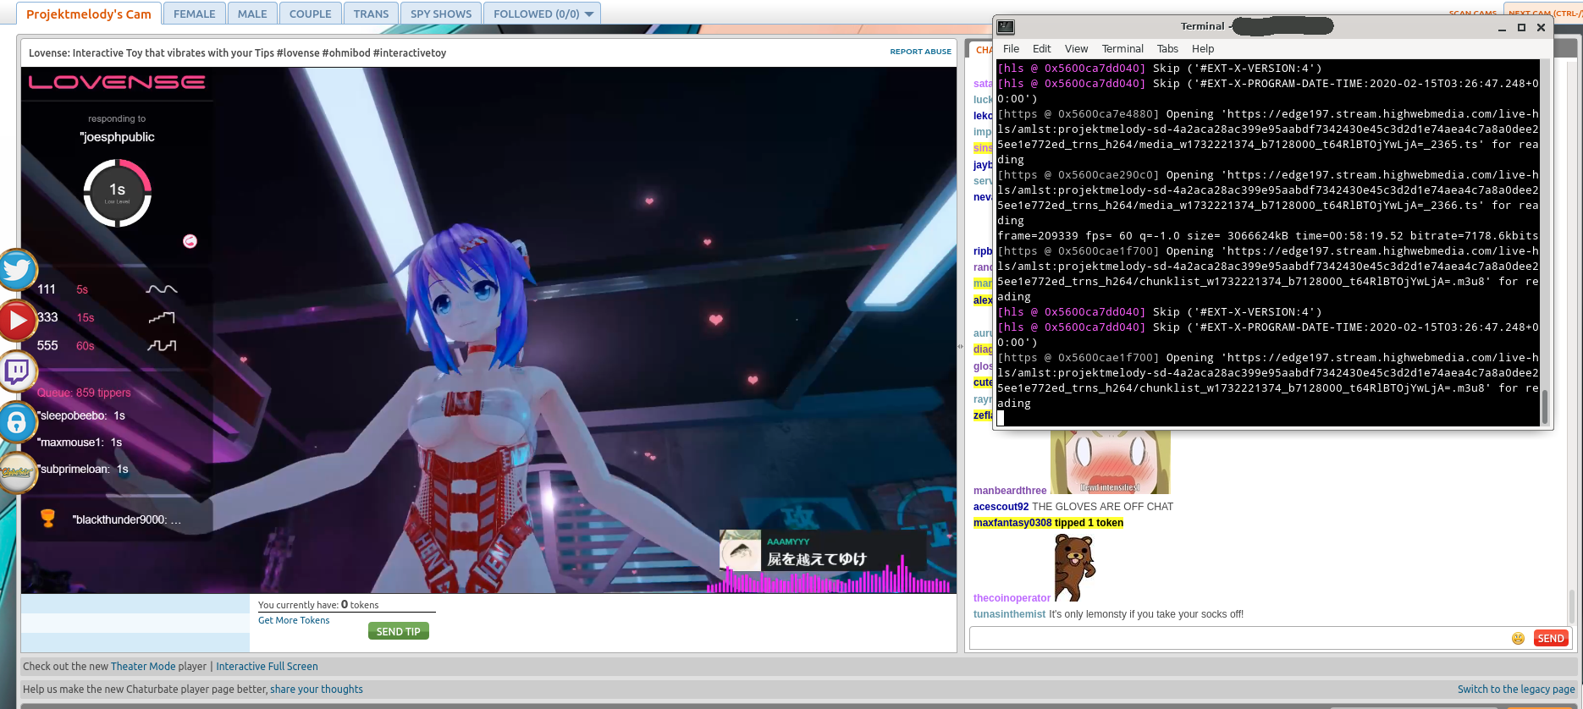Click the panel divider handle beside chat

(x=960, y=346)
